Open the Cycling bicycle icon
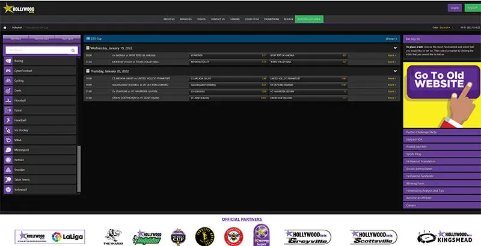The width and height of the screenshot is (481, 246). (x=8, y=81)
